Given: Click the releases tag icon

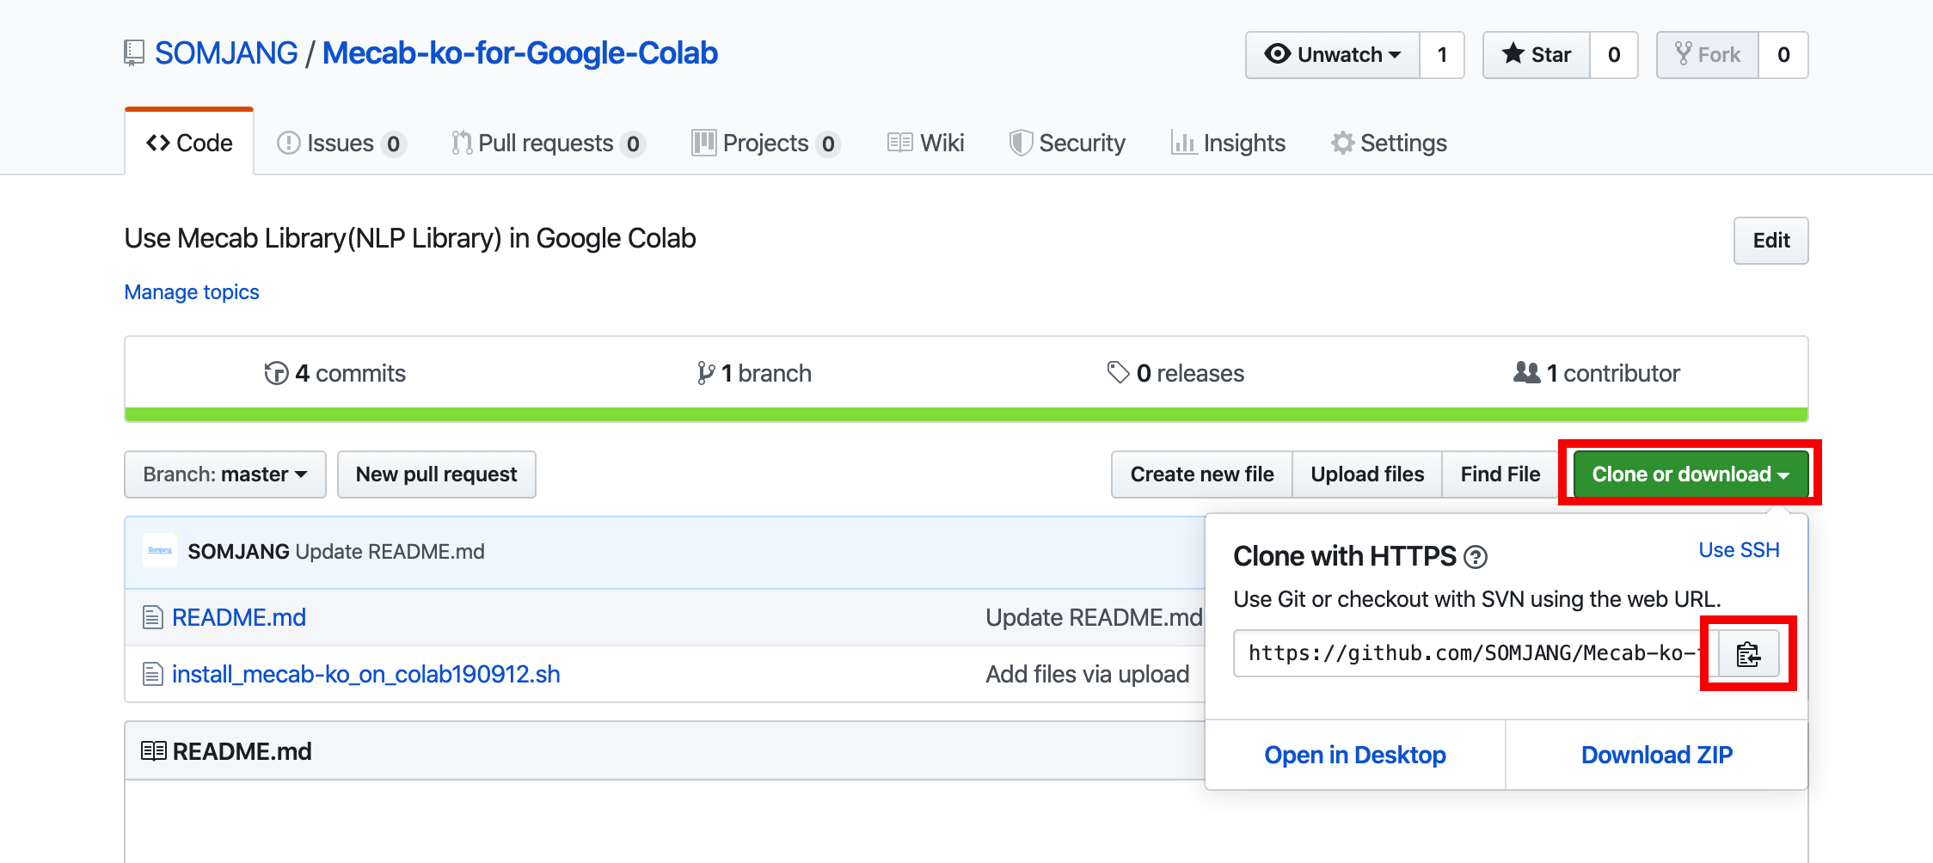Looking at the screenshot, I should (x=1118, y=372).
